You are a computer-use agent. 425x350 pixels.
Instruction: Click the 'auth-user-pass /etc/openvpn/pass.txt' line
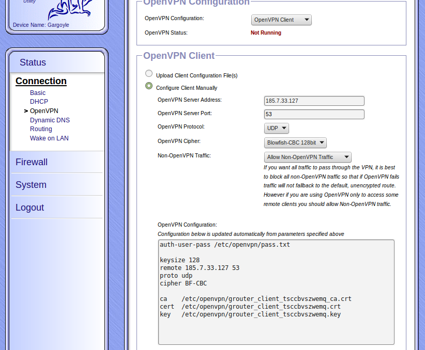(225, 244)
